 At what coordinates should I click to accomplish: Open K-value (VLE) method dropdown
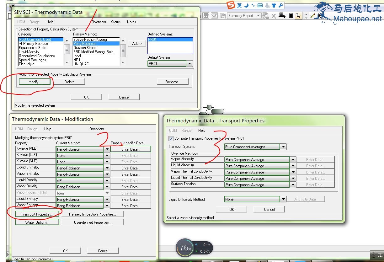coord(107,149)
